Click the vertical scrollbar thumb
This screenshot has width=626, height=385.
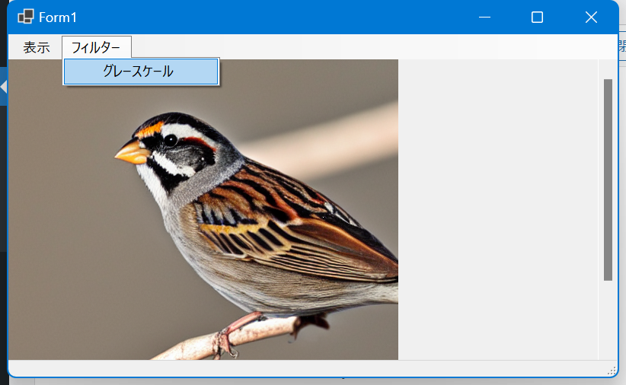[608, 180]
